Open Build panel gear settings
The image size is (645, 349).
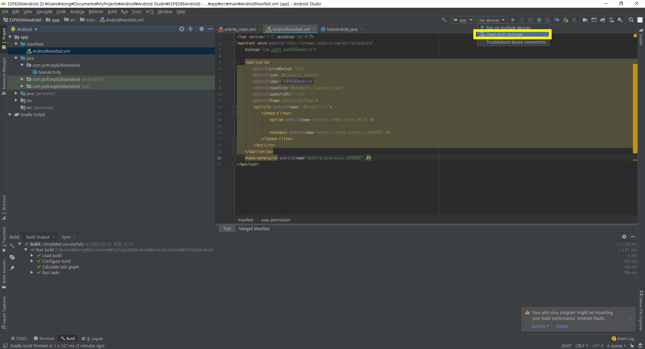pyautogui.click(x=624, y=237)
